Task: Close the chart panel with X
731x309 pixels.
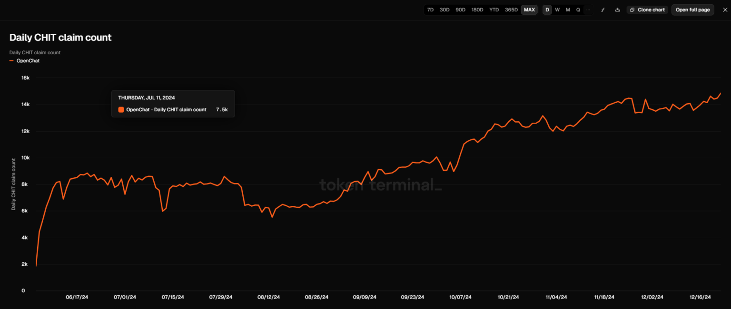Action: tap(725, 10)
